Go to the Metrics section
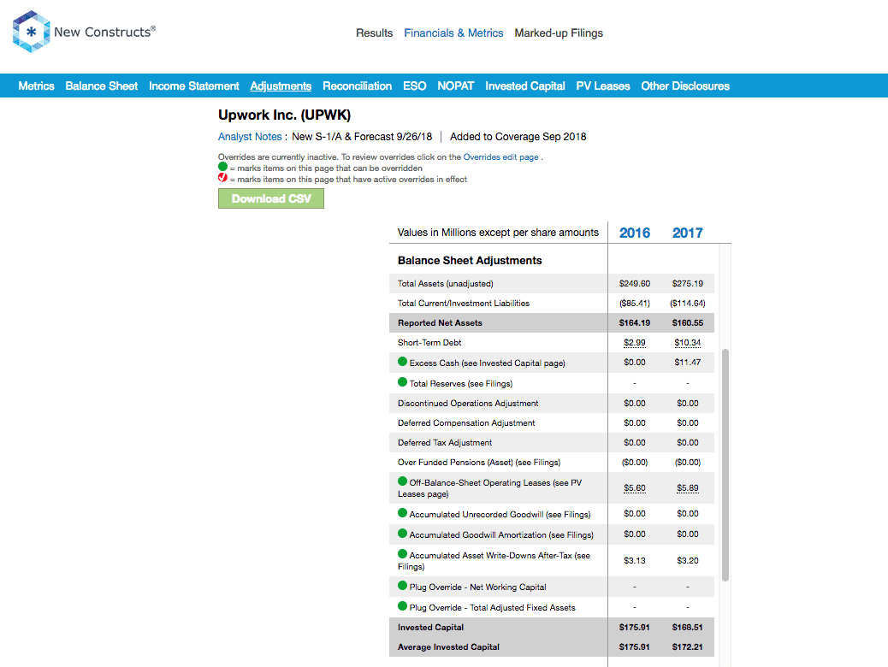This screenshot has height=667, width=888. pos(36,86)
